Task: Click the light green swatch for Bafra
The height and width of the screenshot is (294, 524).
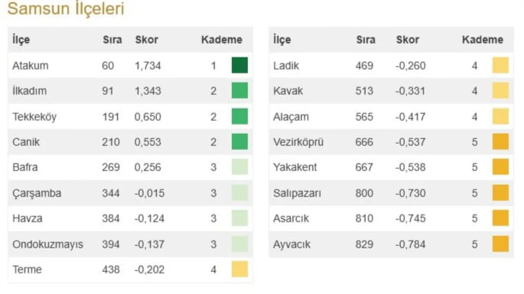Action: 239,167
